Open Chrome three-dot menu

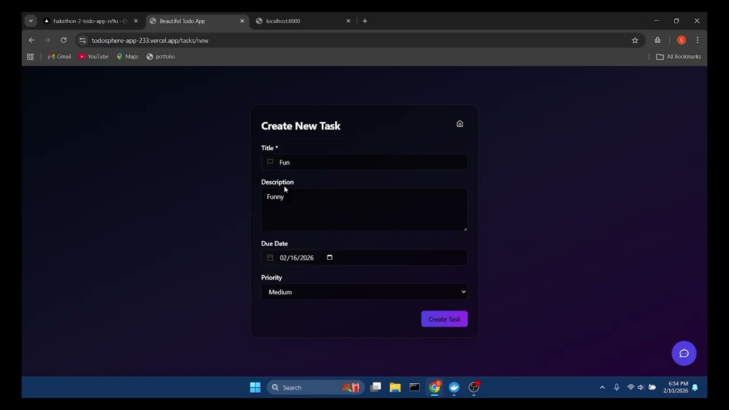point(697,40)
